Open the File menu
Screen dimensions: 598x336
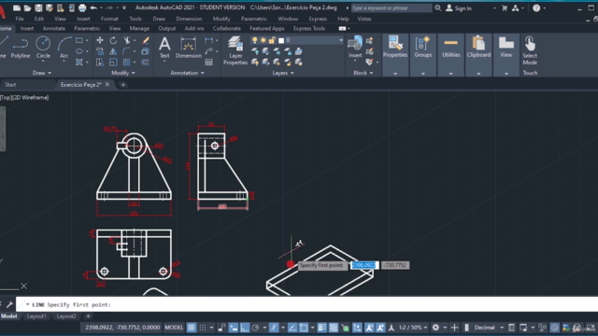coord(20,19)
